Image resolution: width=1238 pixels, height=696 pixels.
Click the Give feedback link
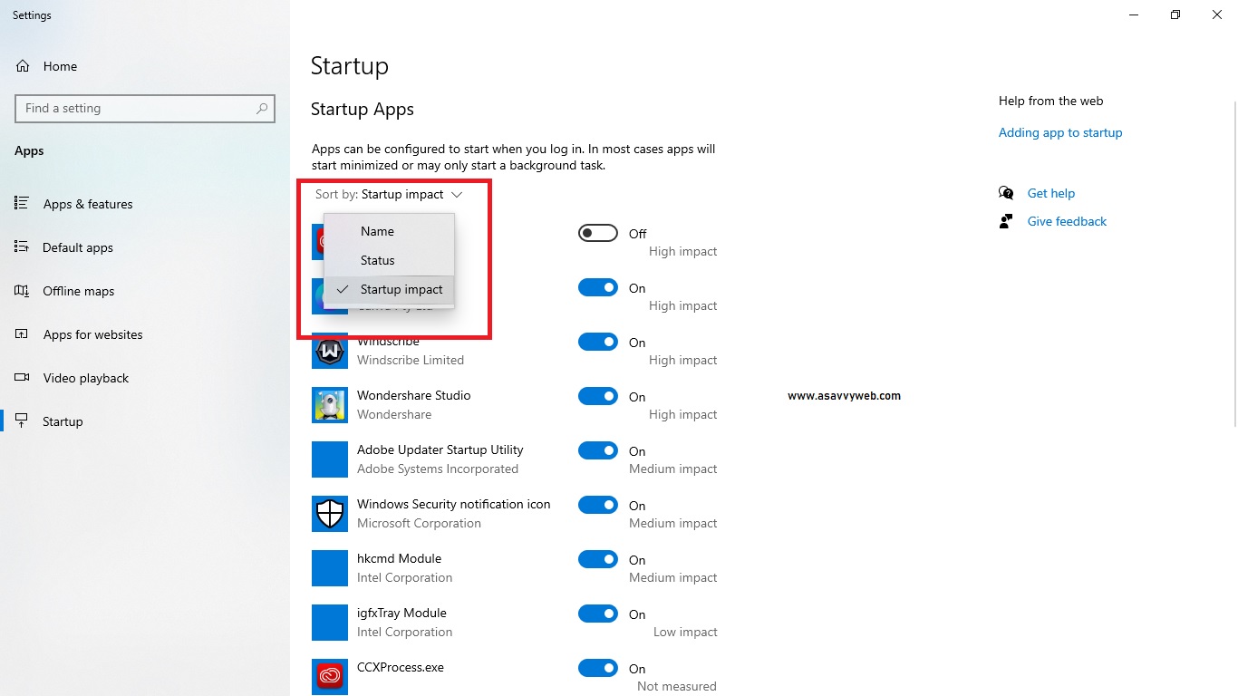[x=1067, y=221]
